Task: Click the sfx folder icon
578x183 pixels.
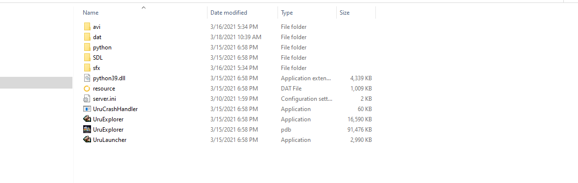Action: point(87,68)
